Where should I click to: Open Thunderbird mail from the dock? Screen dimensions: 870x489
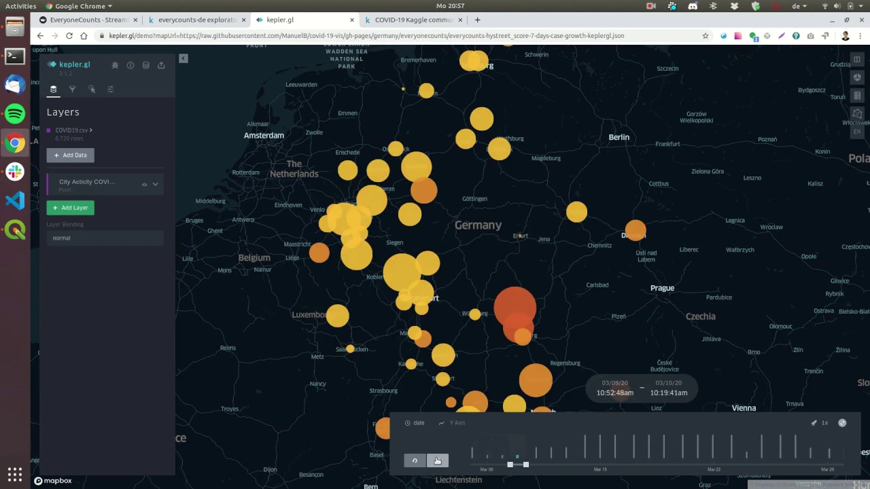click(x=15, y=85)
